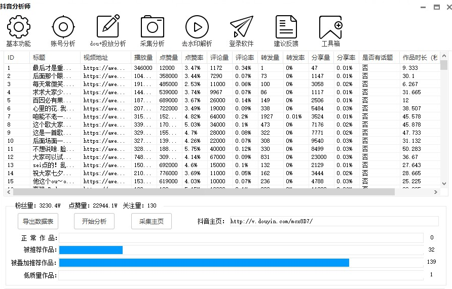Open the 基本功能 gear icon
The image size is (452, 289).
[x=18, y=27]
